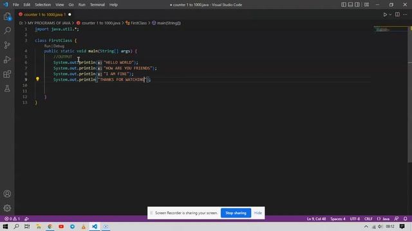Open Windows taskbar search

pyautogui.click(x=16, y=227)
